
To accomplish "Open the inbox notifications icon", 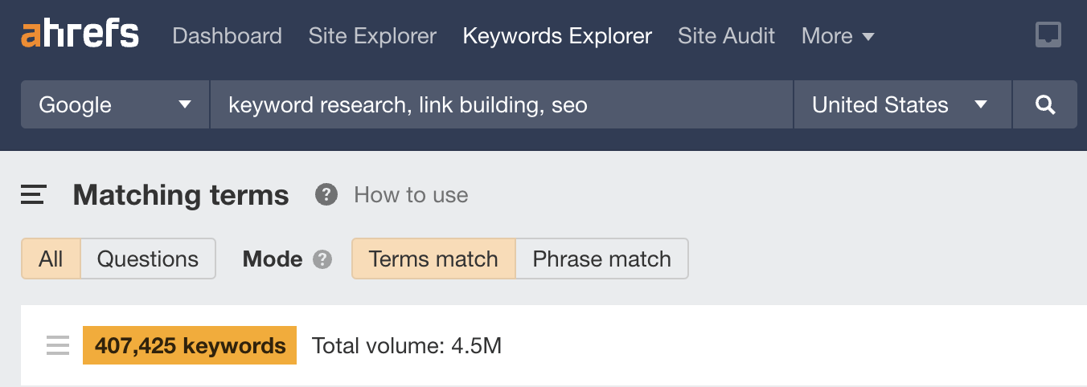I will click(x=1048, y=35).
